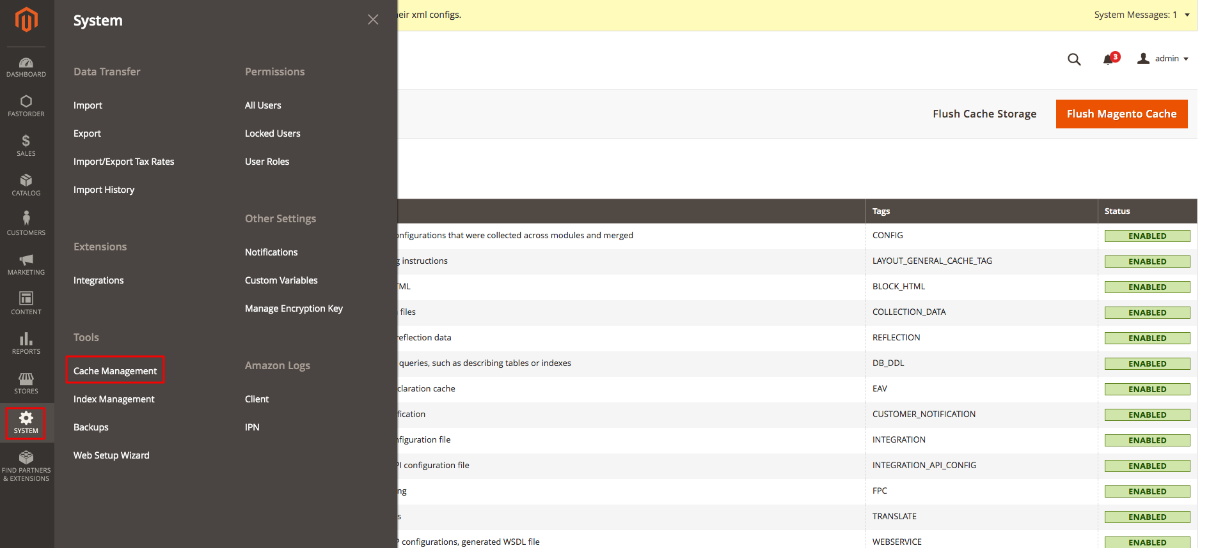Click Flush Cache Storage button

(x=984, y=114)
